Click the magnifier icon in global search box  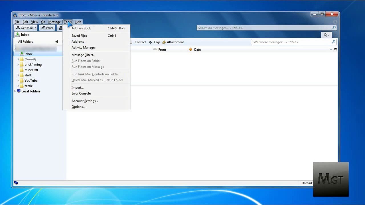pyautogui.click(x=334, y=28)
